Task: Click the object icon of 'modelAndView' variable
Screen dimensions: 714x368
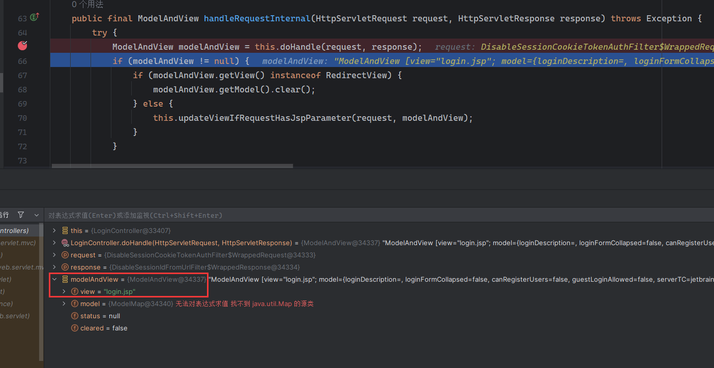Action: pos(65,279)
